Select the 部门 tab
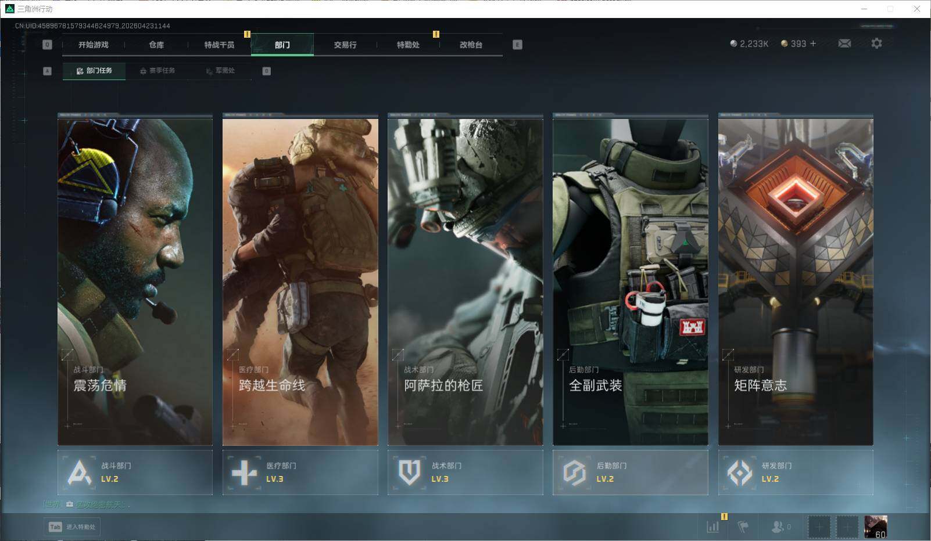This screenshot has width=931, height=541. click(x=282, y=45)
